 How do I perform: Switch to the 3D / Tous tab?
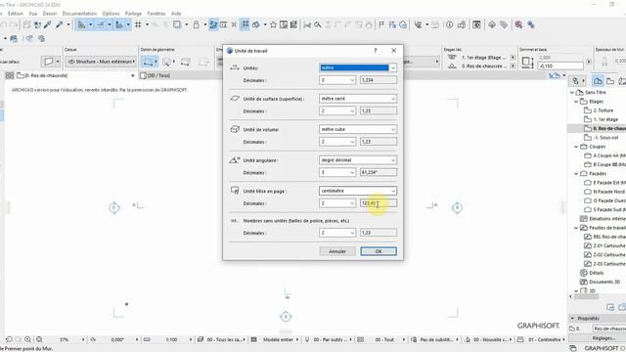tap(158, 75)
